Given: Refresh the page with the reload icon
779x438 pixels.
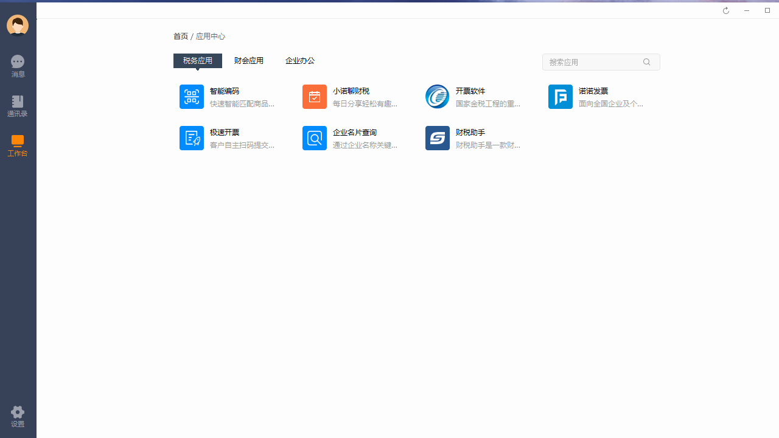Looking at the screenshot, I should [725, 10].
